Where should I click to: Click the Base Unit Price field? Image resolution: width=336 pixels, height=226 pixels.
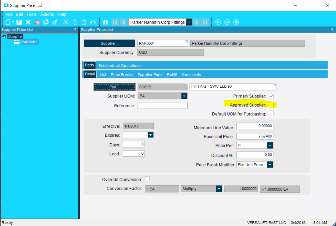(255, 136)
